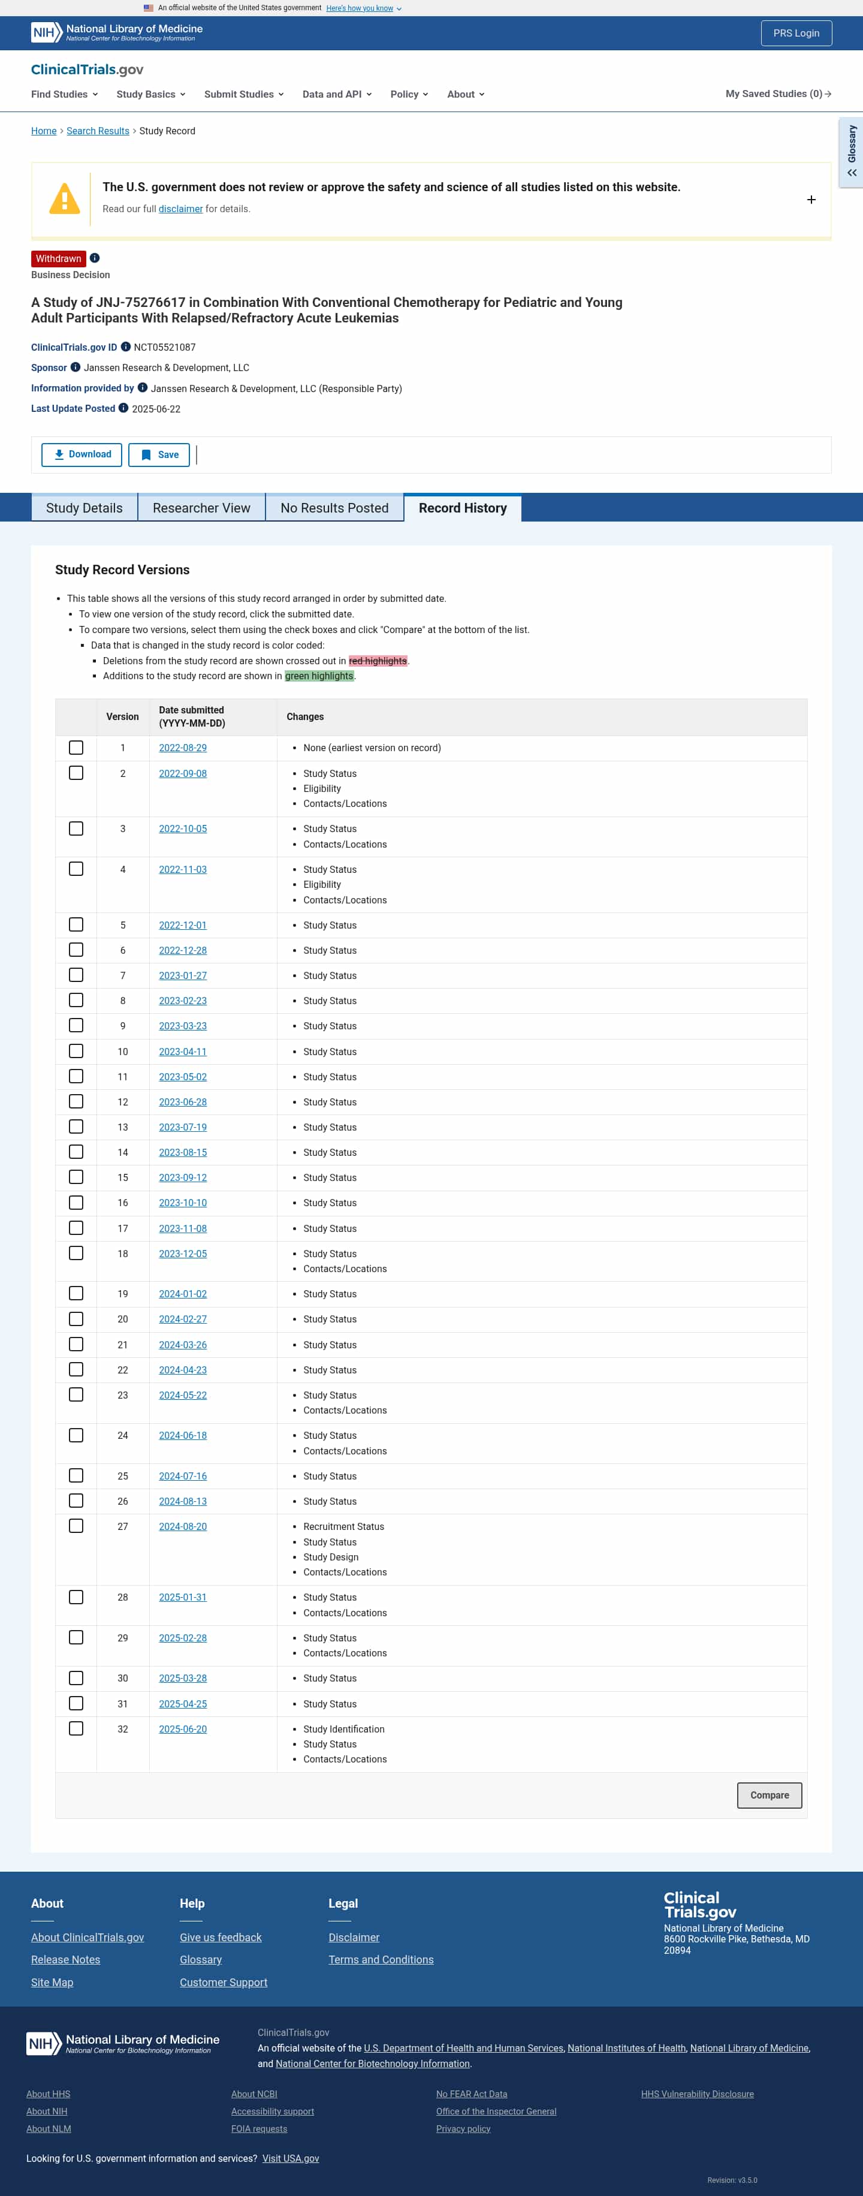This screenshot has width=863, height=2196.
Task: Click the Record History tab
Action: 463,508
